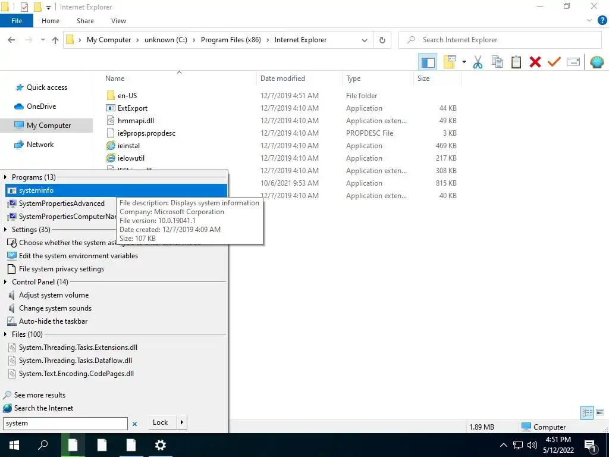Image resolution: width=609 pixels, height=457 pixels.
Task: Select the ExtExport application file
Action: (x=133, y=108)
